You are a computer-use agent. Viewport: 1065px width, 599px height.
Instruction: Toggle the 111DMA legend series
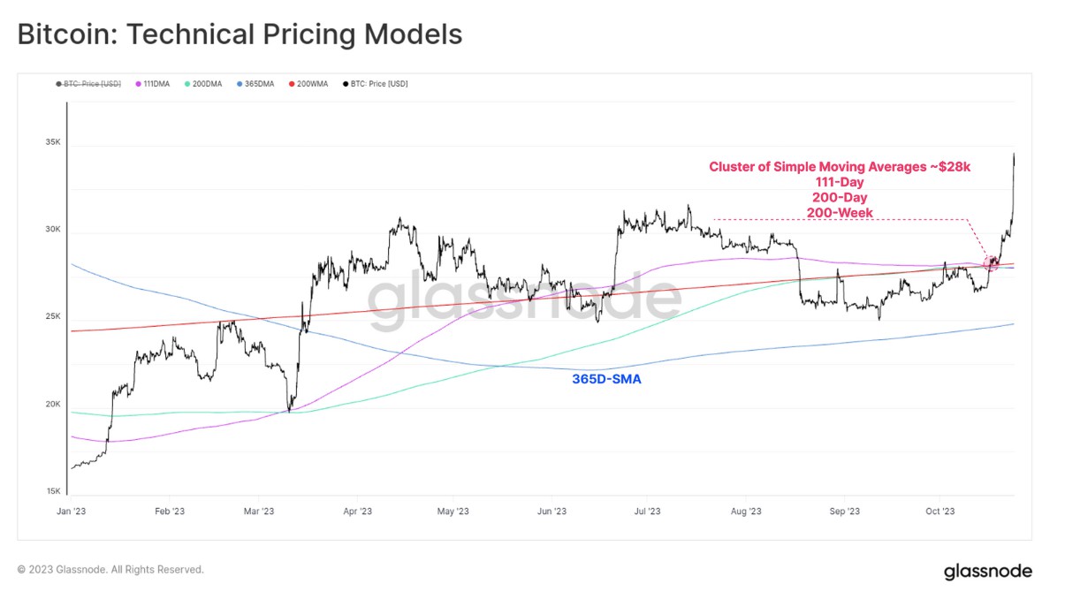156,84
